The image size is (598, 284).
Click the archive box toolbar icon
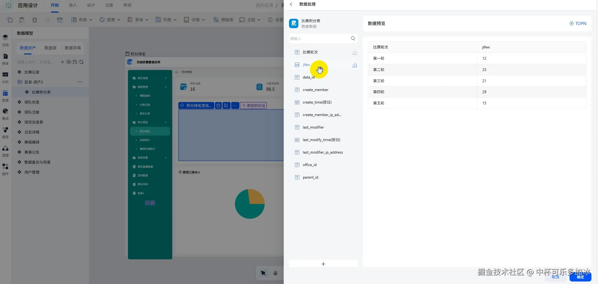pos(60,20)
